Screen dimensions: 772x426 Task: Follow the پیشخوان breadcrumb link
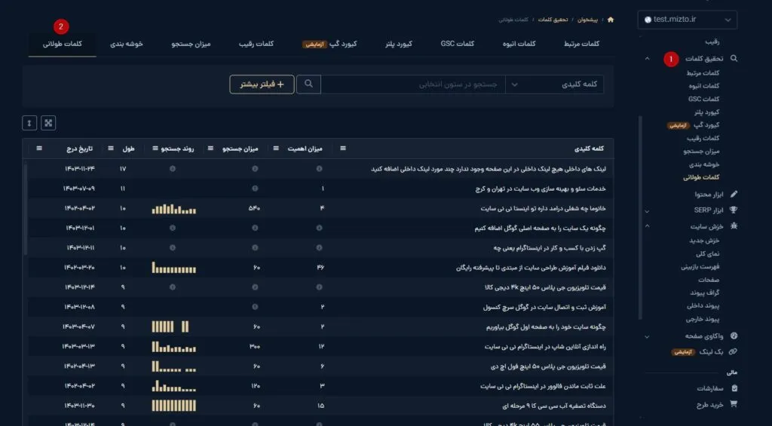[587, 20]
